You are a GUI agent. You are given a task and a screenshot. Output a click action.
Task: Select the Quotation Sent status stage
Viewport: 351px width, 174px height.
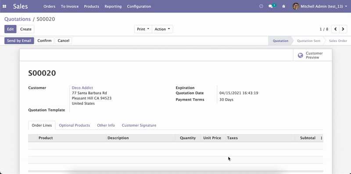309,41
